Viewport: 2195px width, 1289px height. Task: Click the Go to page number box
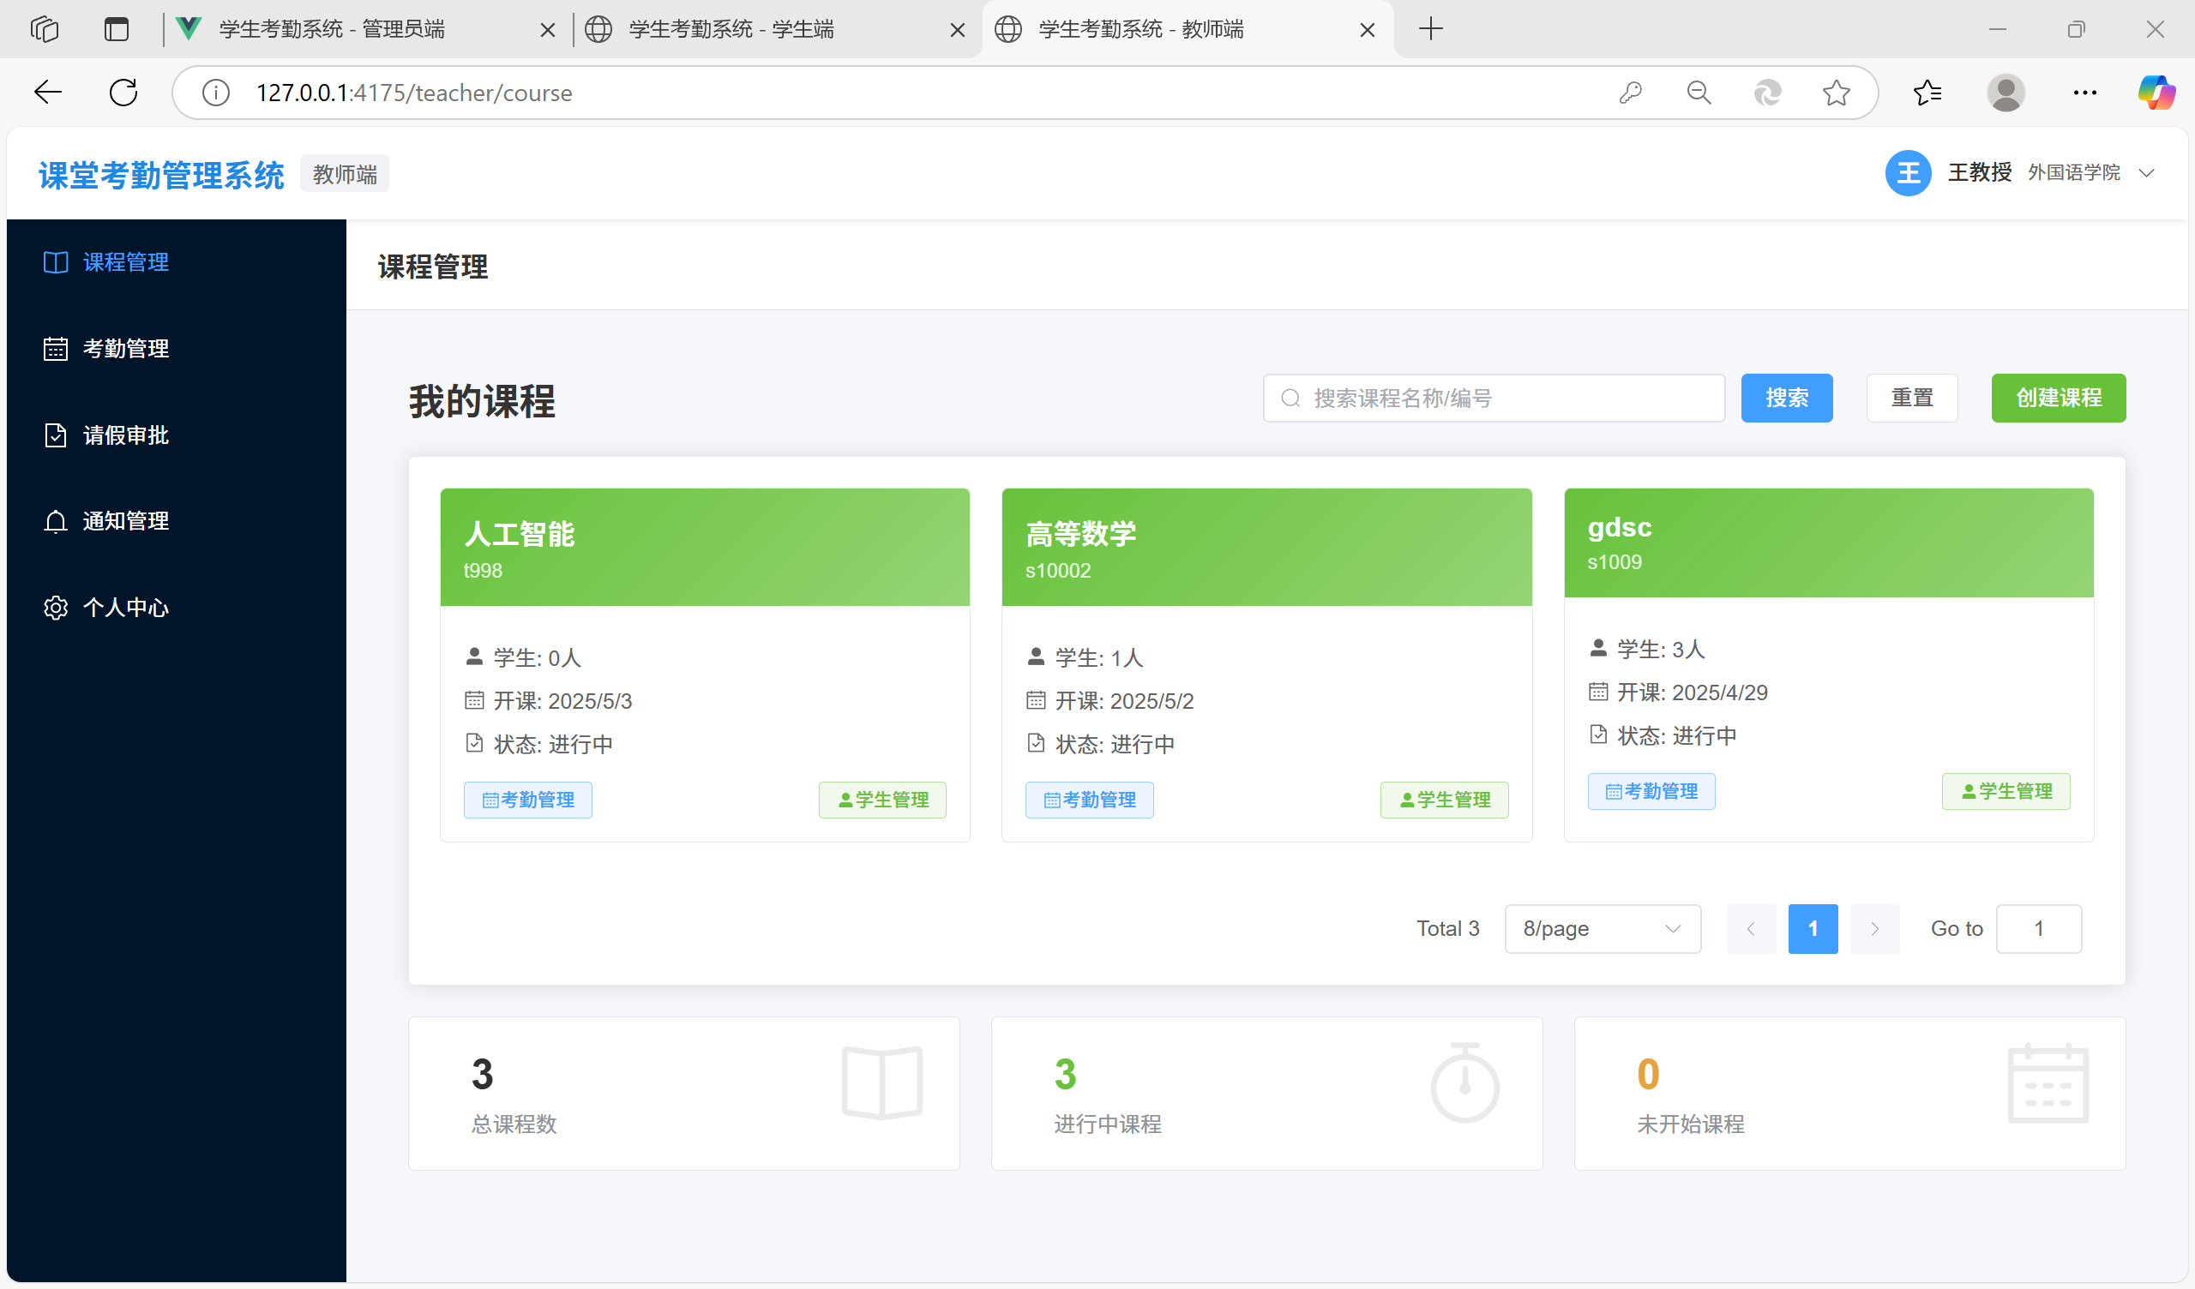click(2038, 928)
